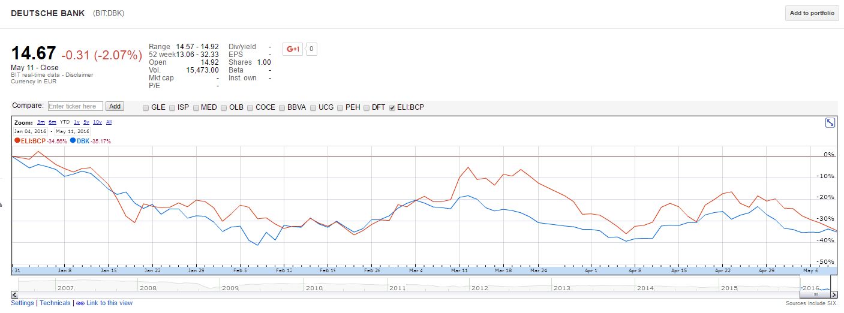Click the -0.31 (-2.07%) change value
The width and height of the screenshot is (844, 313).
pos(102,55)
